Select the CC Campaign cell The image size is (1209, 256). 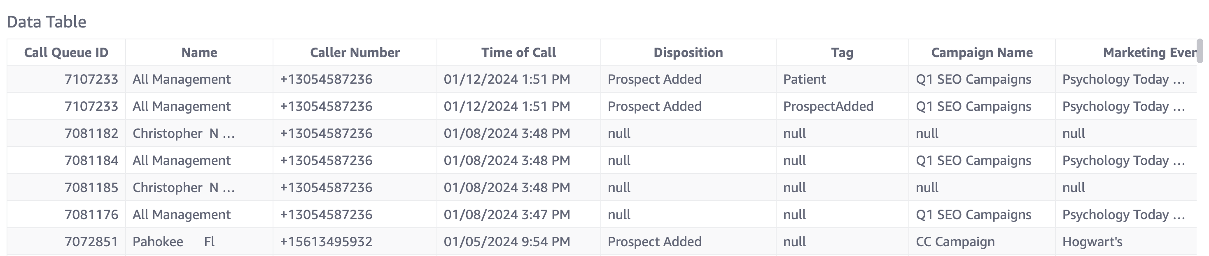(955, 242)
